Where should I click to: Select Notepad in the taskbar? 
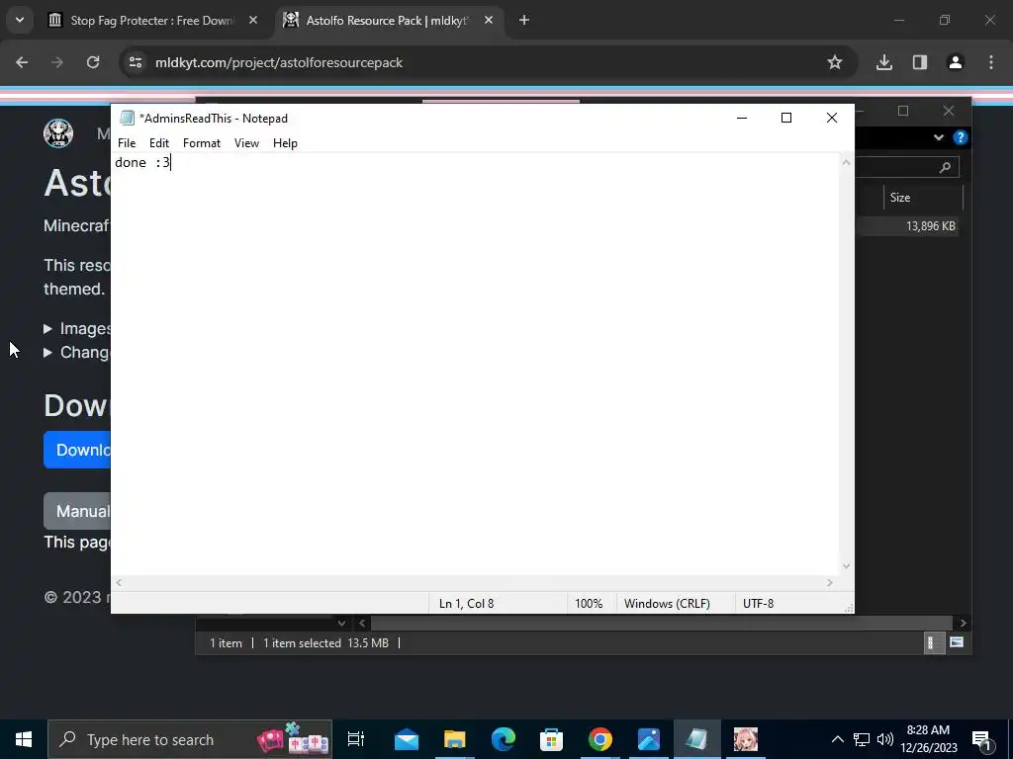tap(696, 739)
